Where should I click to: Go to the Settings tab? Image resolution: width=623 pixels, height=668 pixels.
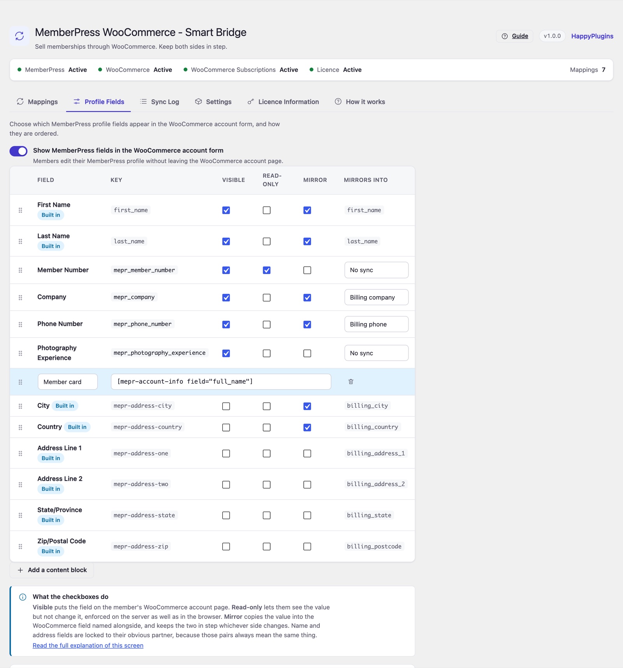pyautogui.click(x=213, y=102)
